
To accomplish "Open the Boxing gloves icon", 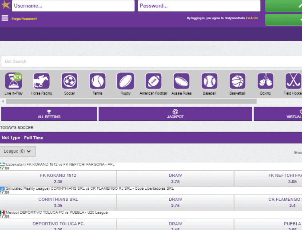I will coord(266,81).
